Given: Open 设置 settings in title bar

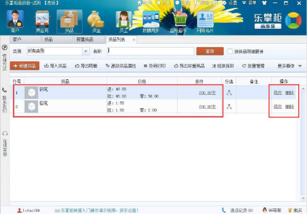Looking at the screenshot, I should pyautogui.click(x=230, y=3).
